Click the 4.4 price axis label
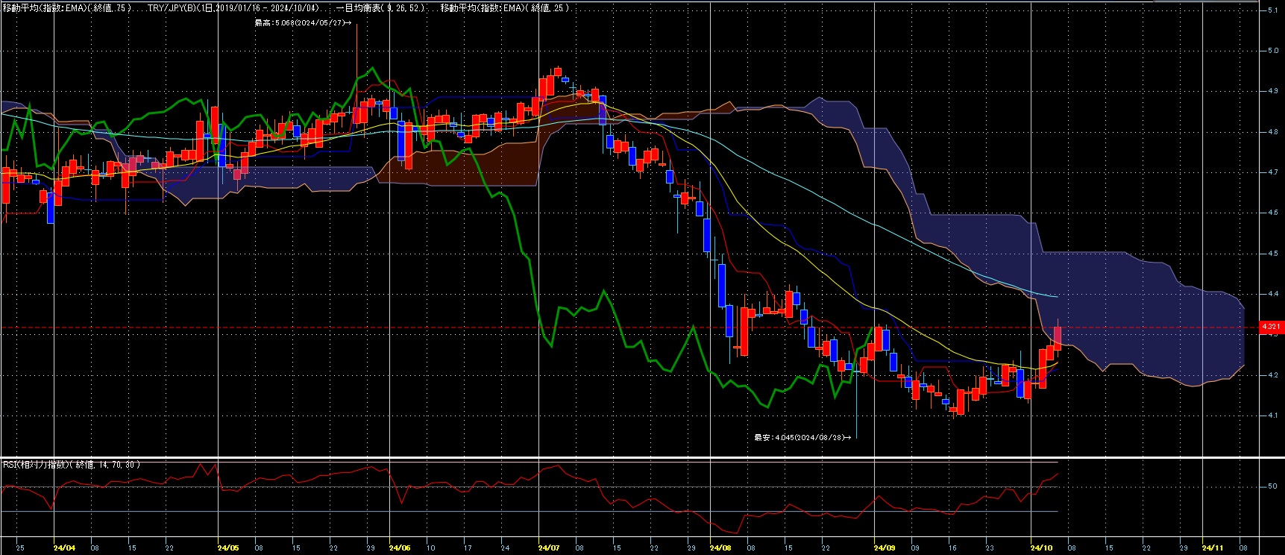This screenshot has width=1285, height=555. [x=1272, y=294]
